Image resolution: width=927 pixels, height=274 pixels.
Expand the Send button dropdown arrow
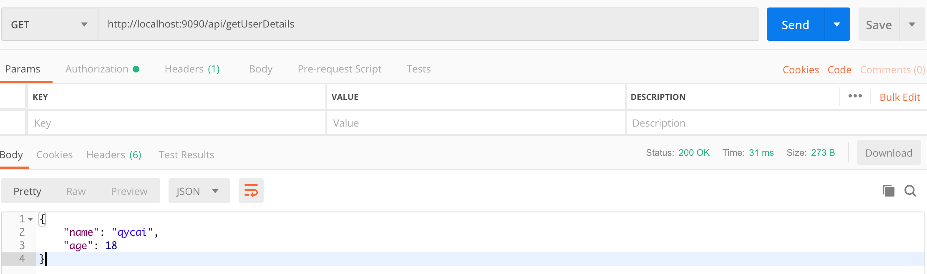[x=837, y=25]
